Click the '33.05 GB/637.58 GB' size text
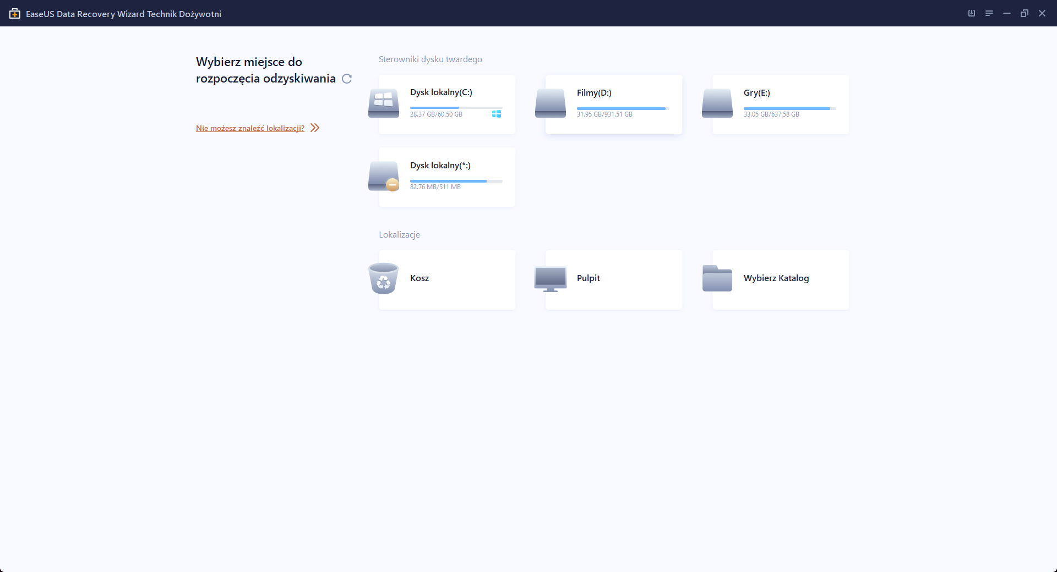 [771, 114]
